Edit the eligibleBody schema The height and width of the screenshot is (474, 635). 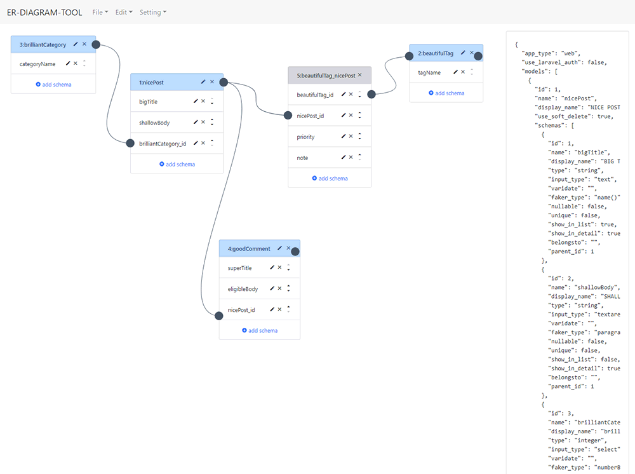point(272,288)
